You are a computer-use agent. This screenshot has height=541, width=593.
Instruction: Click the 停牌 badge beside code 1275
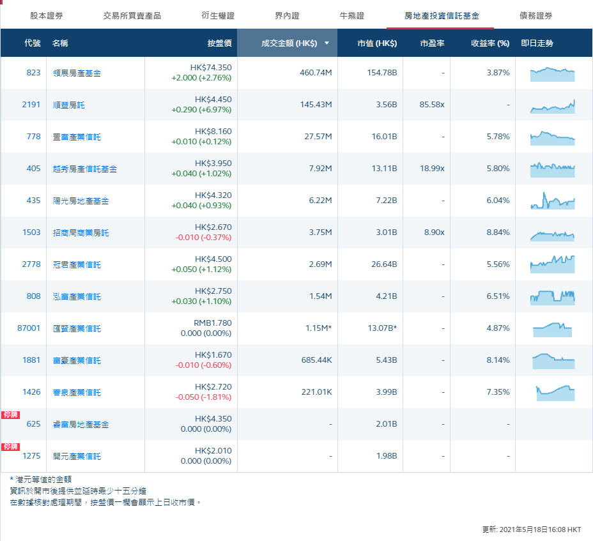pos(11,446)
